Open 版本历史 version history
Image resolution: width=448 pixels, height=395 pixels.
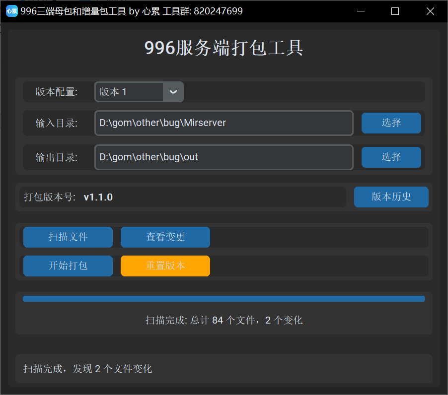pos(391,197)
